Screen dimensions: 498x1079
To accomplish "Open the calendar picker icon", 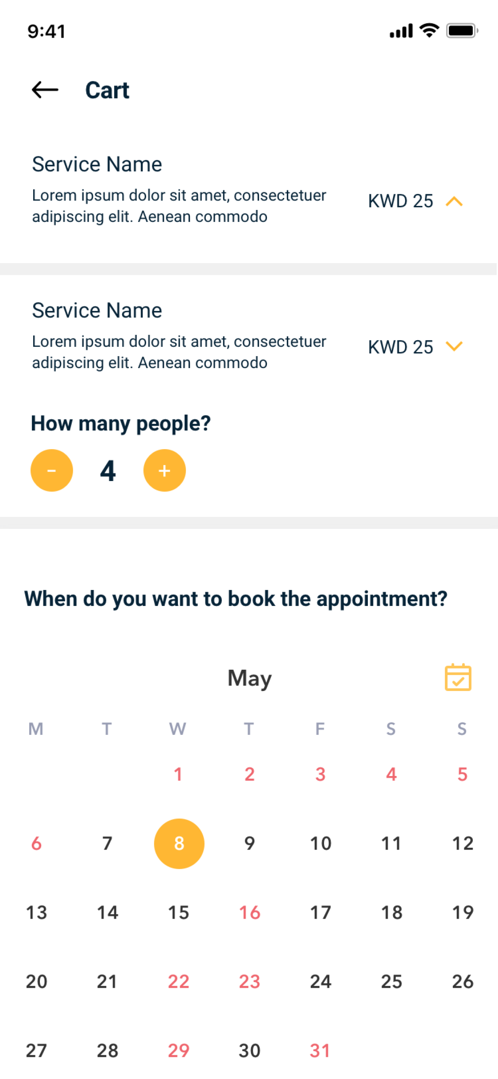I will tap(458, 677).
